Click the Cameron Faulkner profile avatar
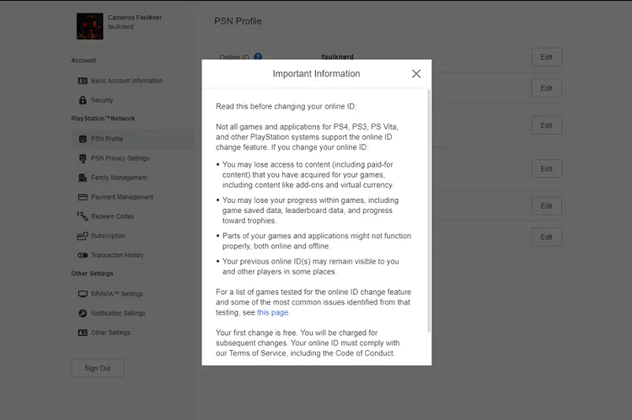The width and height of the screenshot is (632, 420). pos(90,26)
